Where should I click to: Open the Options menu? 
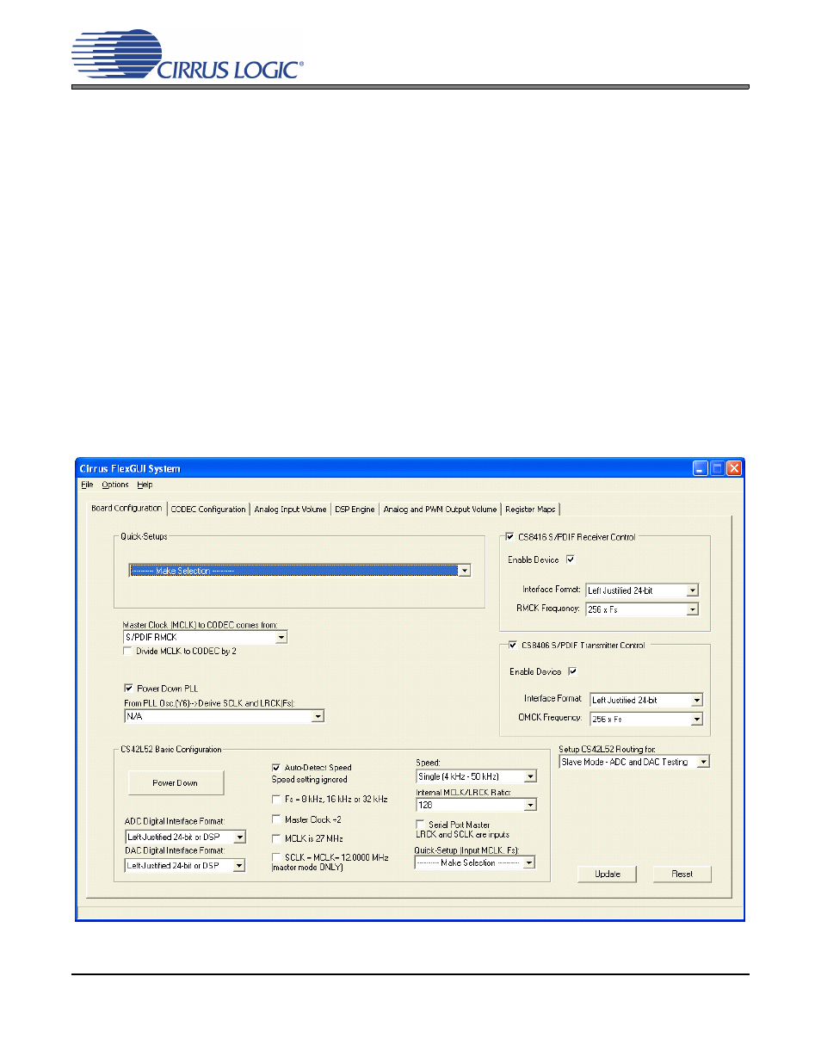click(115, 485)
